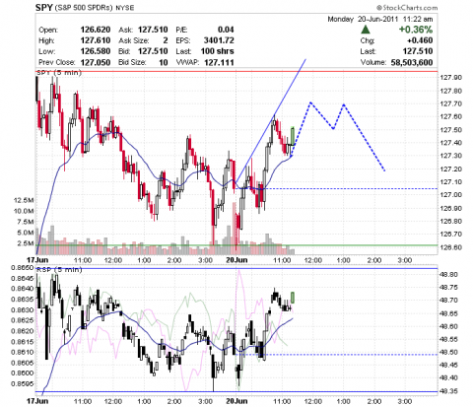Click the date 'Monday 20-Jun-2011 11:22 am'

coord(380,19)
